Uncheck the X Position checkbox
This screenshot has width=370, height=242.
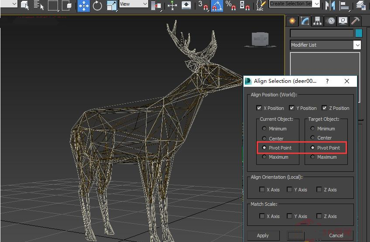click(x=259, y=108)
